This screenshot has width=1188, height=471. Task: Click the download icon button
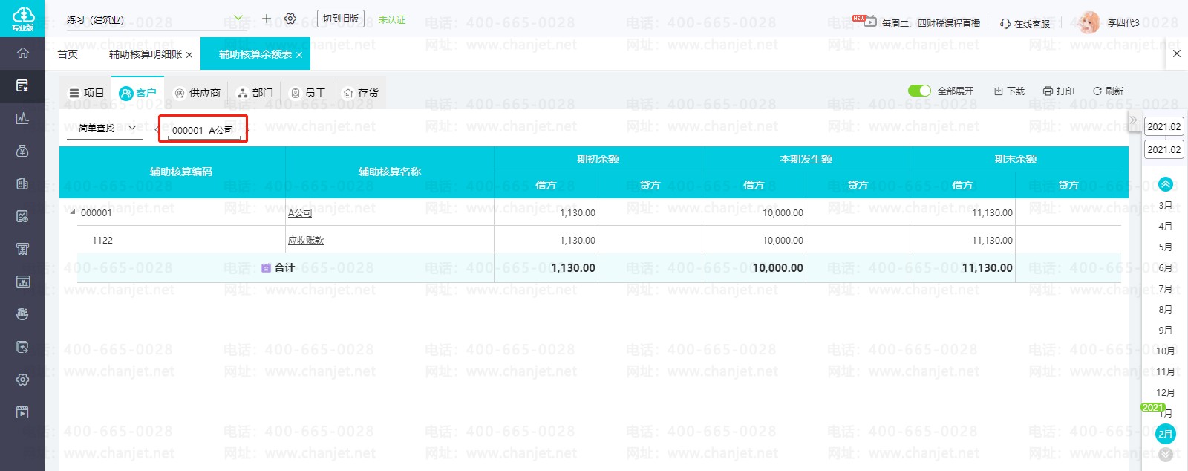[x=1009, y=91]
